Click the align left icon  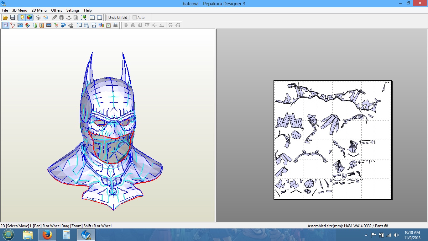[x=126, y=25]
